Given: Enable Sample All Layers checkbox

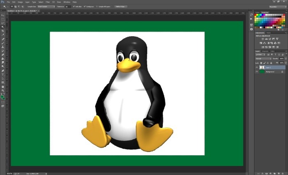Looking at the screenshot, I should (x=97, y=7).
